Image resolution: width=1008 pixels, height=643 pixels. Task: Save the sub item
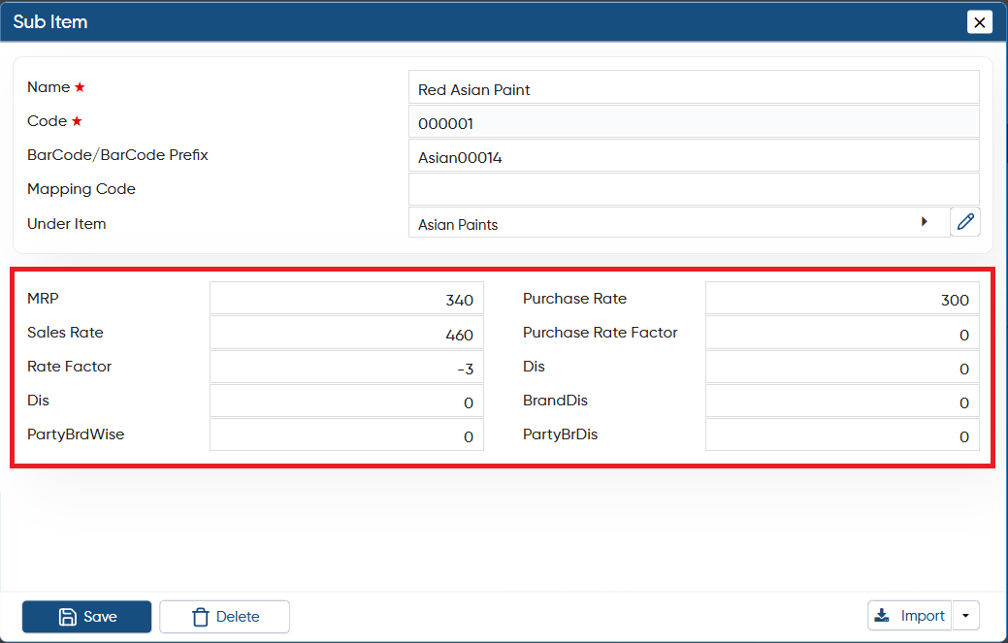click(x=86, y=617)
